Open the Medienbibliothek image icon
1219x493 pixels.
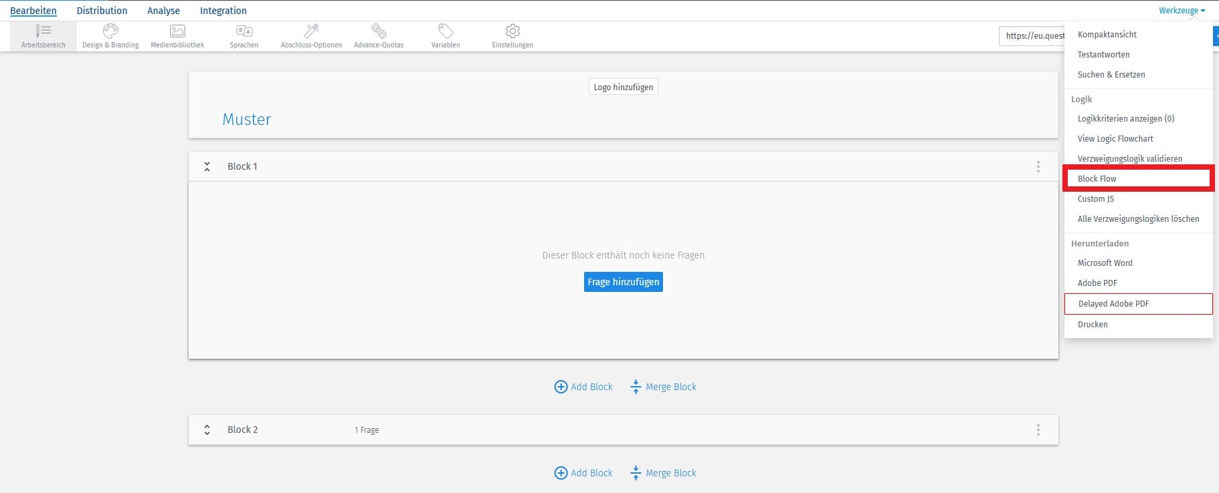(177, 31)
